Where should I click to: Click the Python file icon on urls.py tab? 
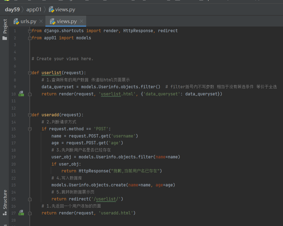[16, 21]
